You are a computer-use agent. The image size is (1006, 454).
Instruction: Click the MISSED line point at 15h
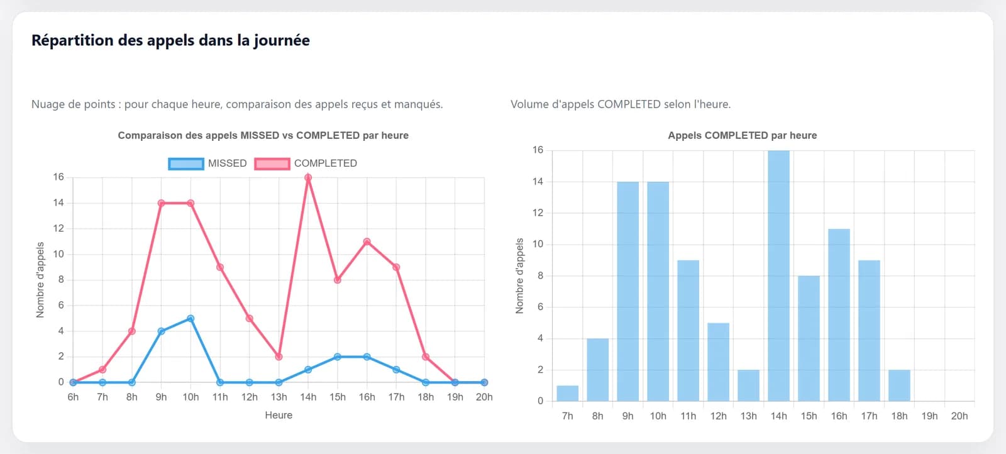(x=338, y=357)
